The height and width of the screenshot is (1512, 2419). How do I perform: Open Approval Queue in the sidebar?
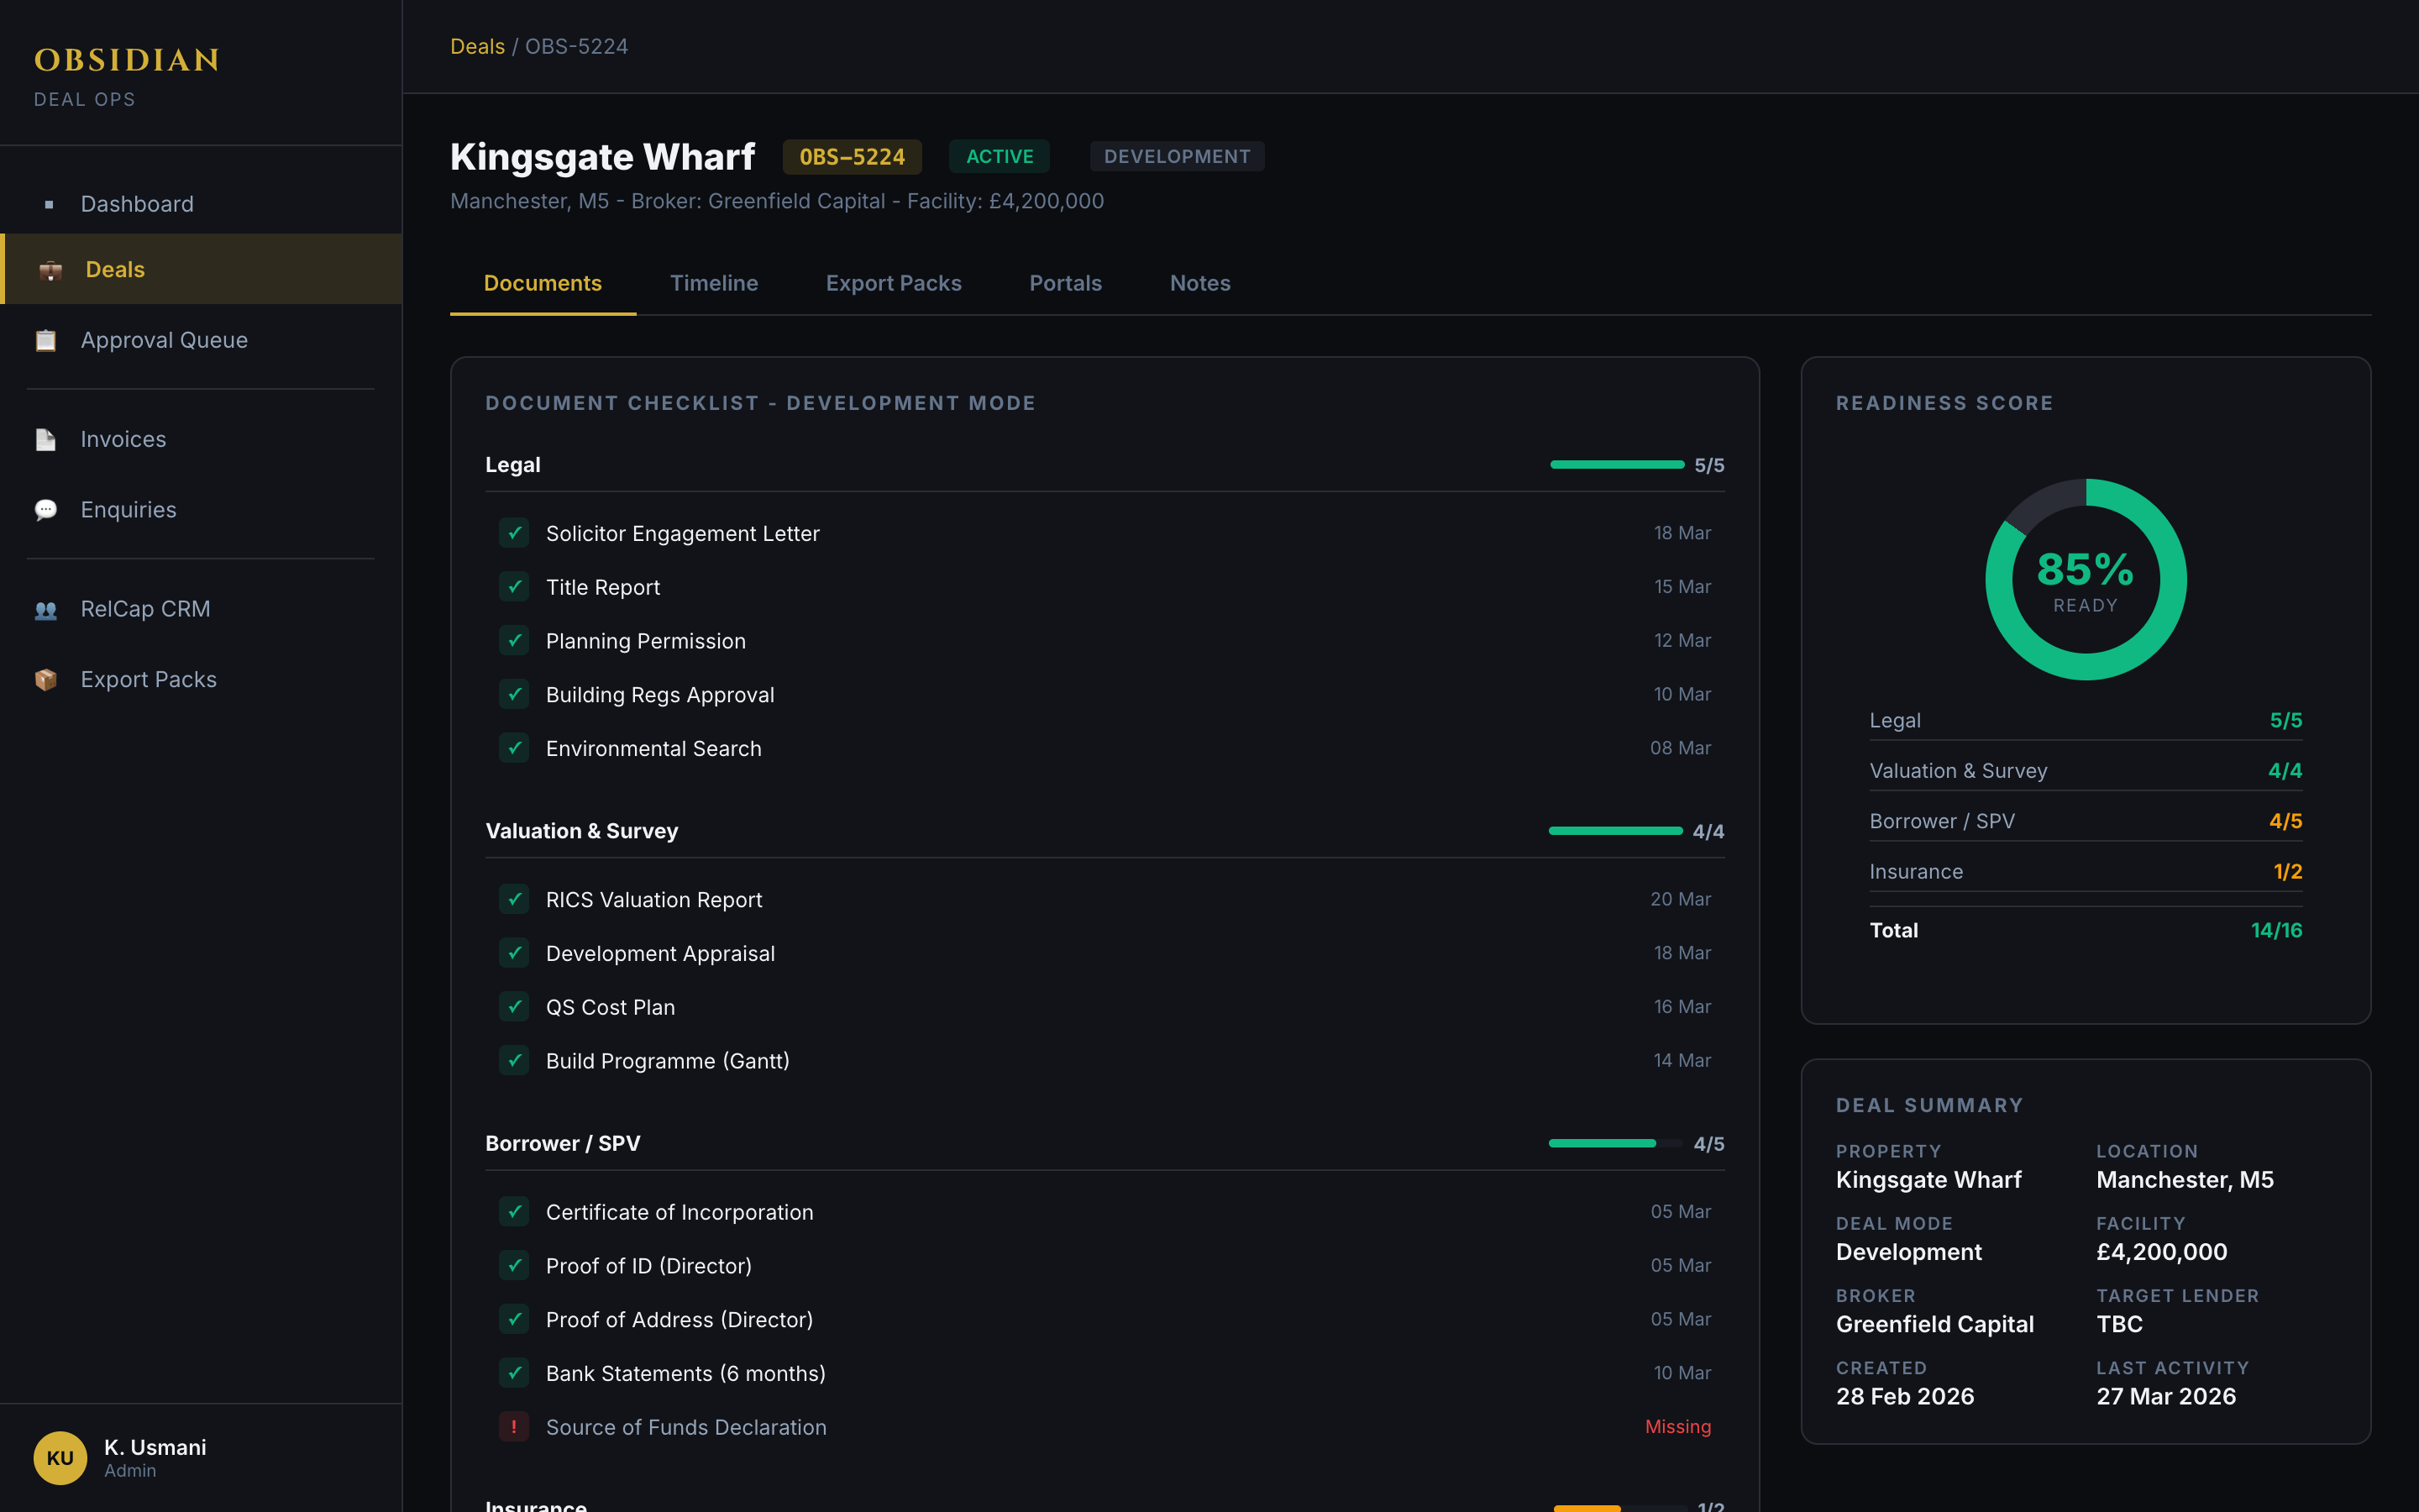tap(201, 340)
